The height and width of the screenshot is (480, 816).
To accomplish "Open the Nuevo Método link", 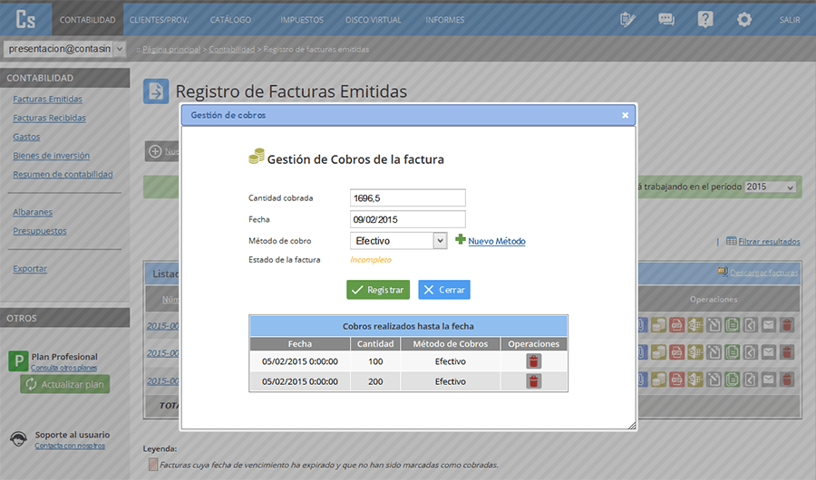I will [497, 241].
